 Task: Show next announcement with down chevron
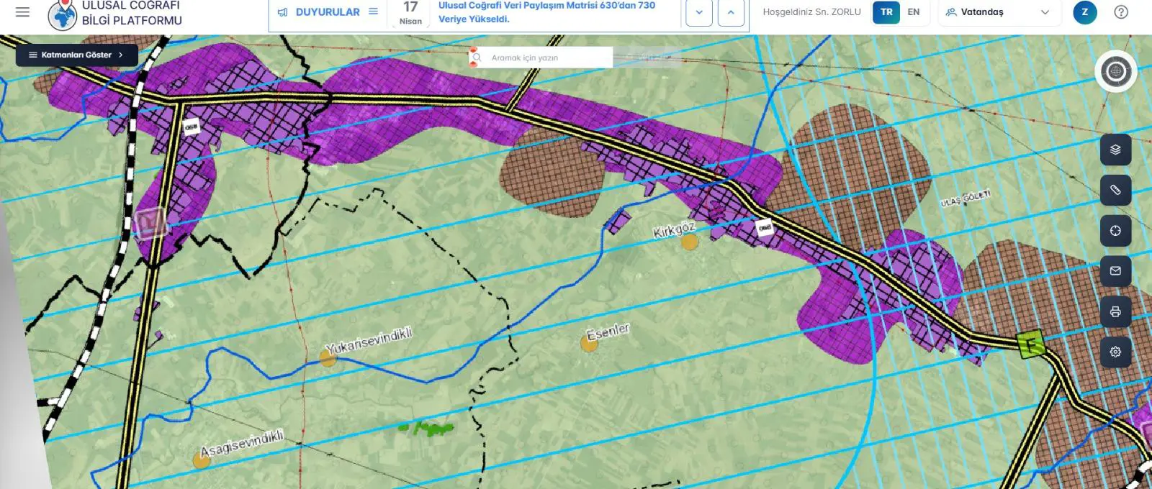click(x=699, y=12)
